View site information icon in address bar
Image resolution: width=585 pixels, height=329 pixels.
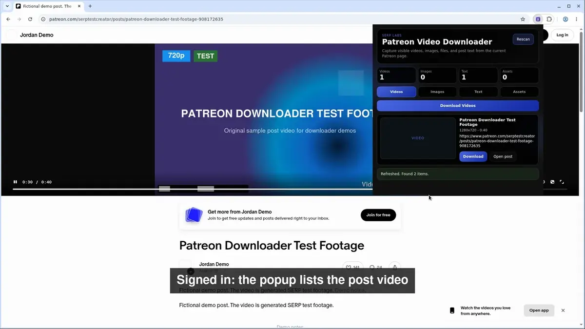43,19
